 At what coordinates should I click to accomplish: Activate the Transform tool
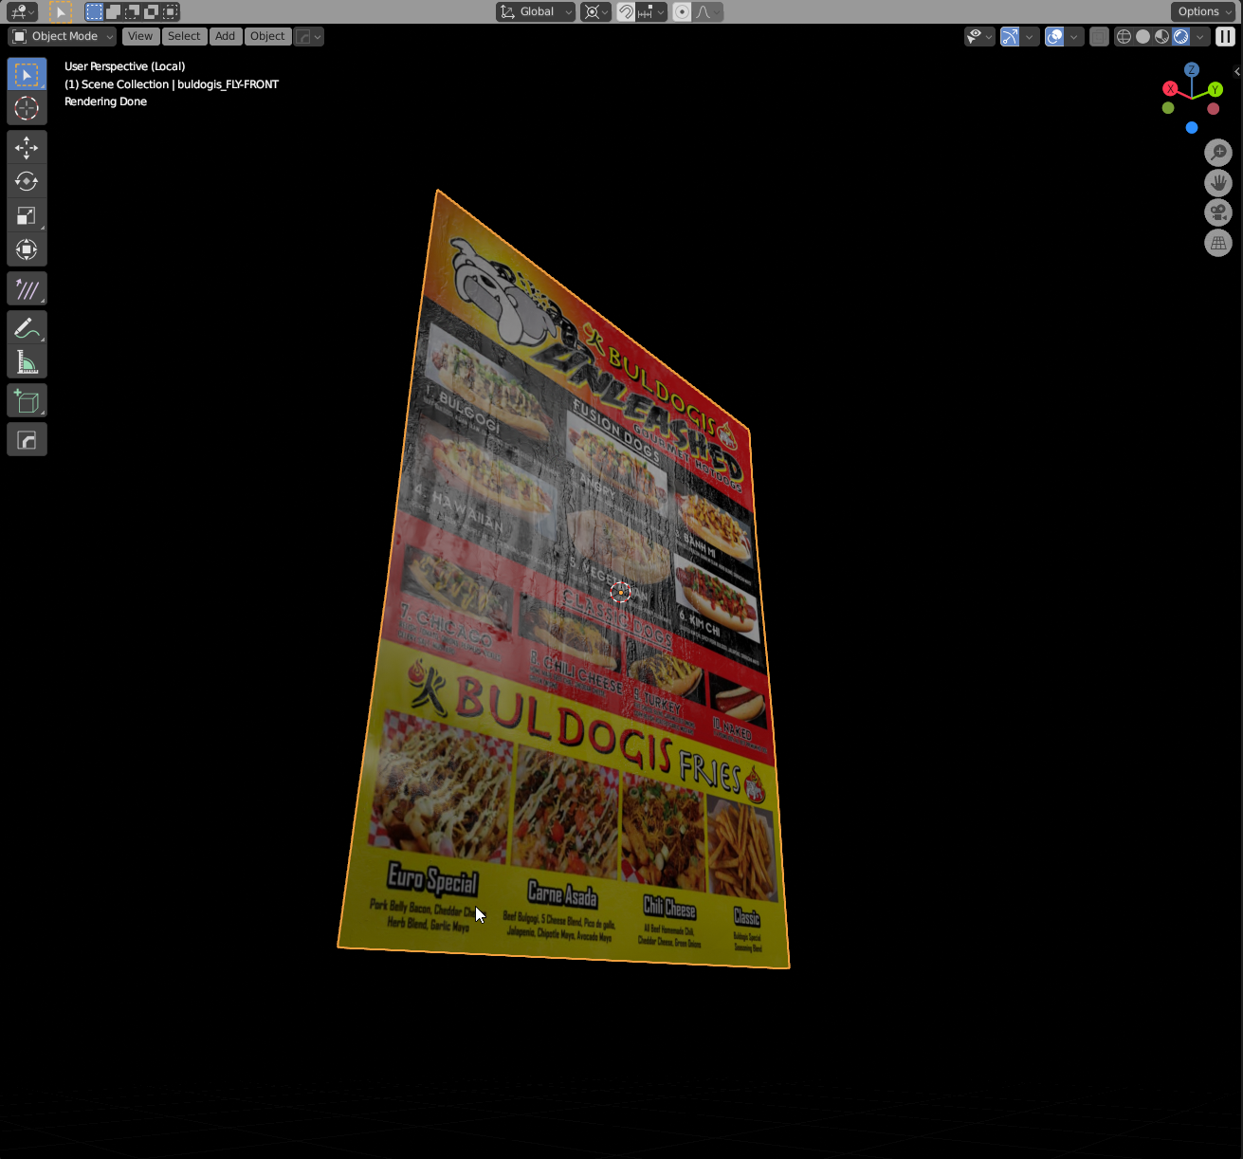[x=27, y=249]
